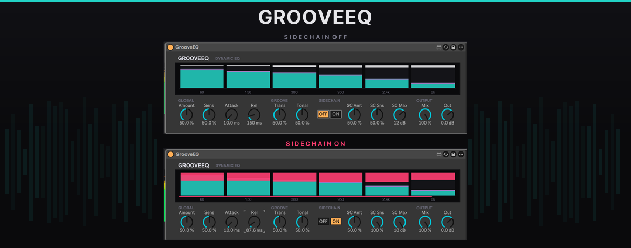Click Trans knob in Sidechain On panel
The width and height of the screenshot is (631, 248).
coord(280,222)
